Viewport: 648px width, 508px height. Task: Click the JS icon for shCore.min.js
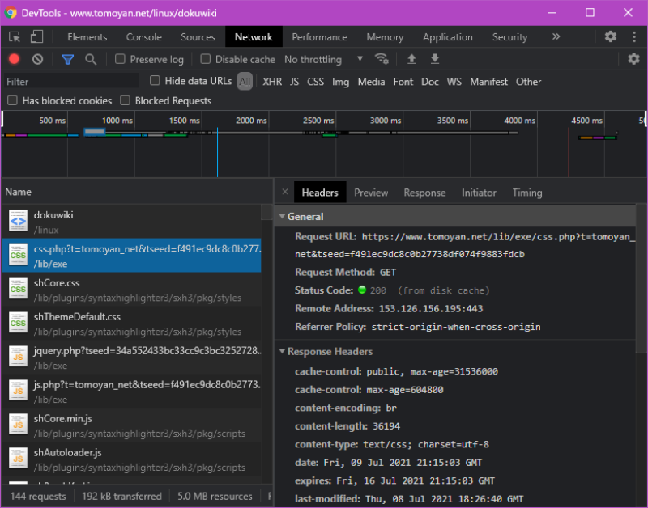(x=18, y=425)
